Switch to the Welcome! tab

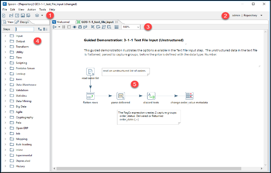(x=61, y=22)
